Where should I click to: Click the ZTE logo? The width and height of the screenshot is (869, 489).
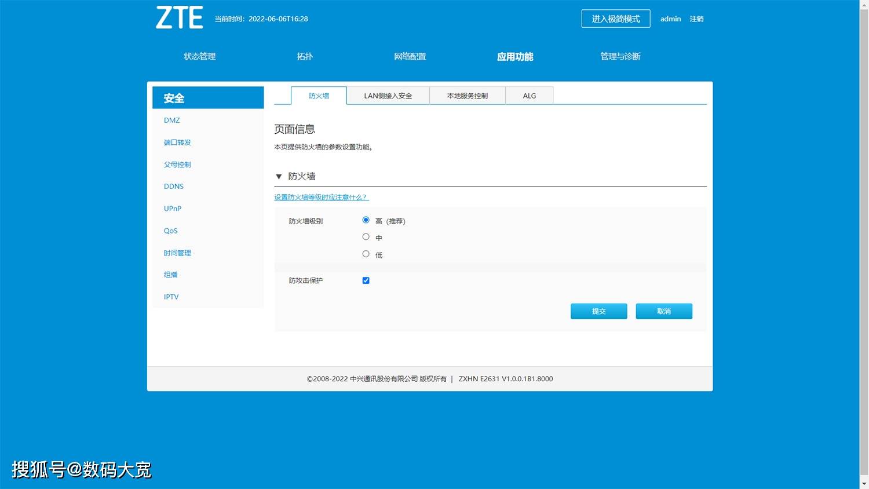click(180, 18)
